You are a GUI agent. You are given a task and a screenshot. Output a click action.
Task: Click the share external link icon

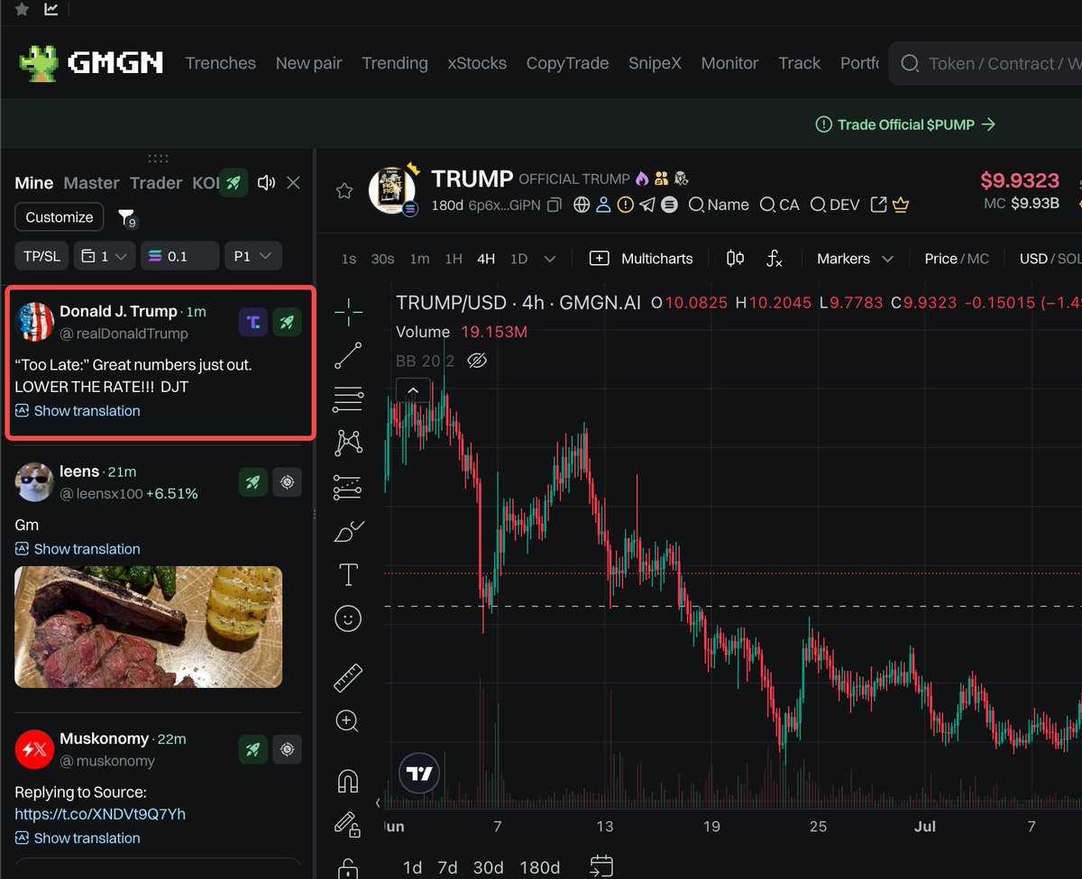tap(878, 205)
